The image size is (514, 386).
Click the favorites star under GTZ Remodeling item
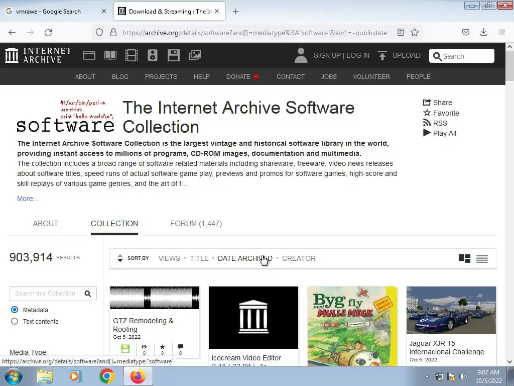(162, 347)
